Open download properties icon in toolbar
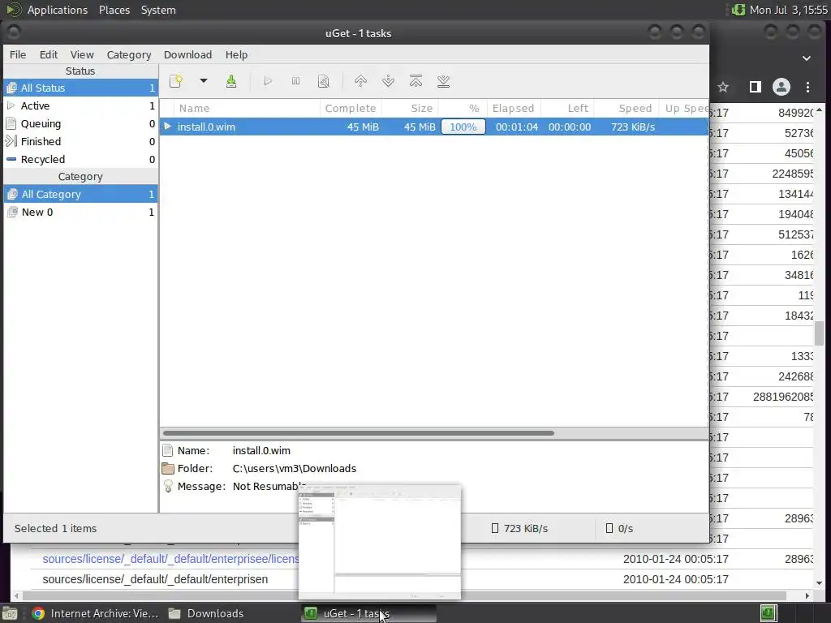The height and width of the screenshot is (623, 831). coord(323,81)
